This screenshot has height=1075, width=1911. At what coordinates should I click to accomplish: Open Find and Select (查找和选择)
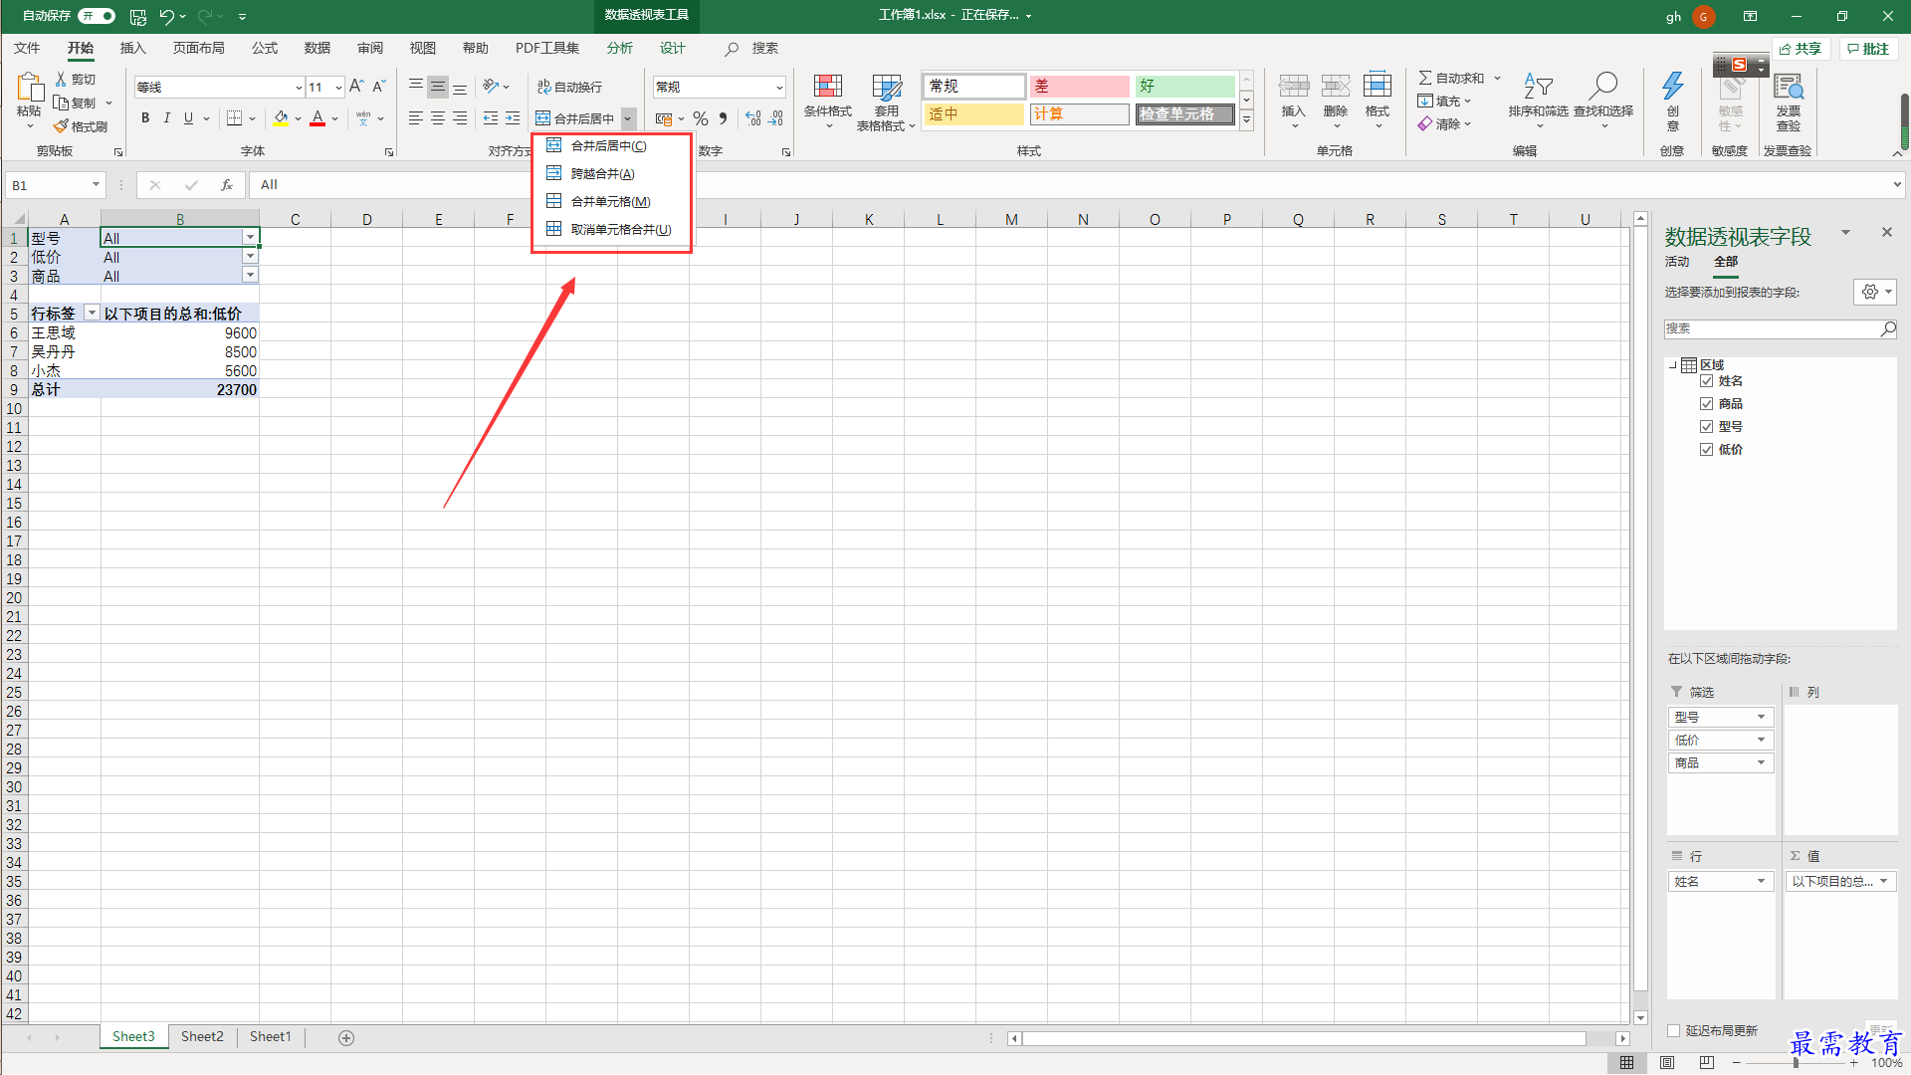1603,101
